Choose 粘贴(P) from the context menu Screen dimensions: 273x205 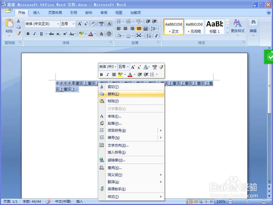(131, 101)
